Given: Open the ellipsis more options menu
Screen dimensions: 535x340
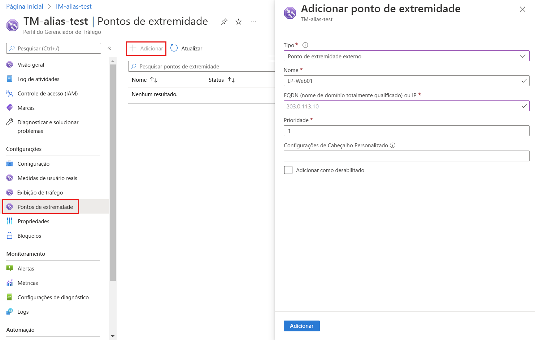Looking at the screenshot, I should (x=253, y=22).
